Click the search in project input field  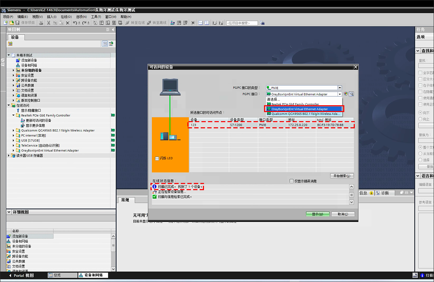tap(242, 23)
